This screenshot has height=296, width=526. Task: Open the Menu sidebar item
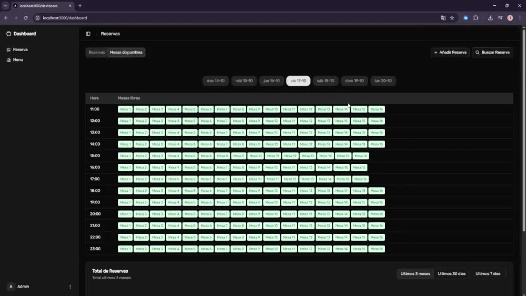tap(18, 59)
